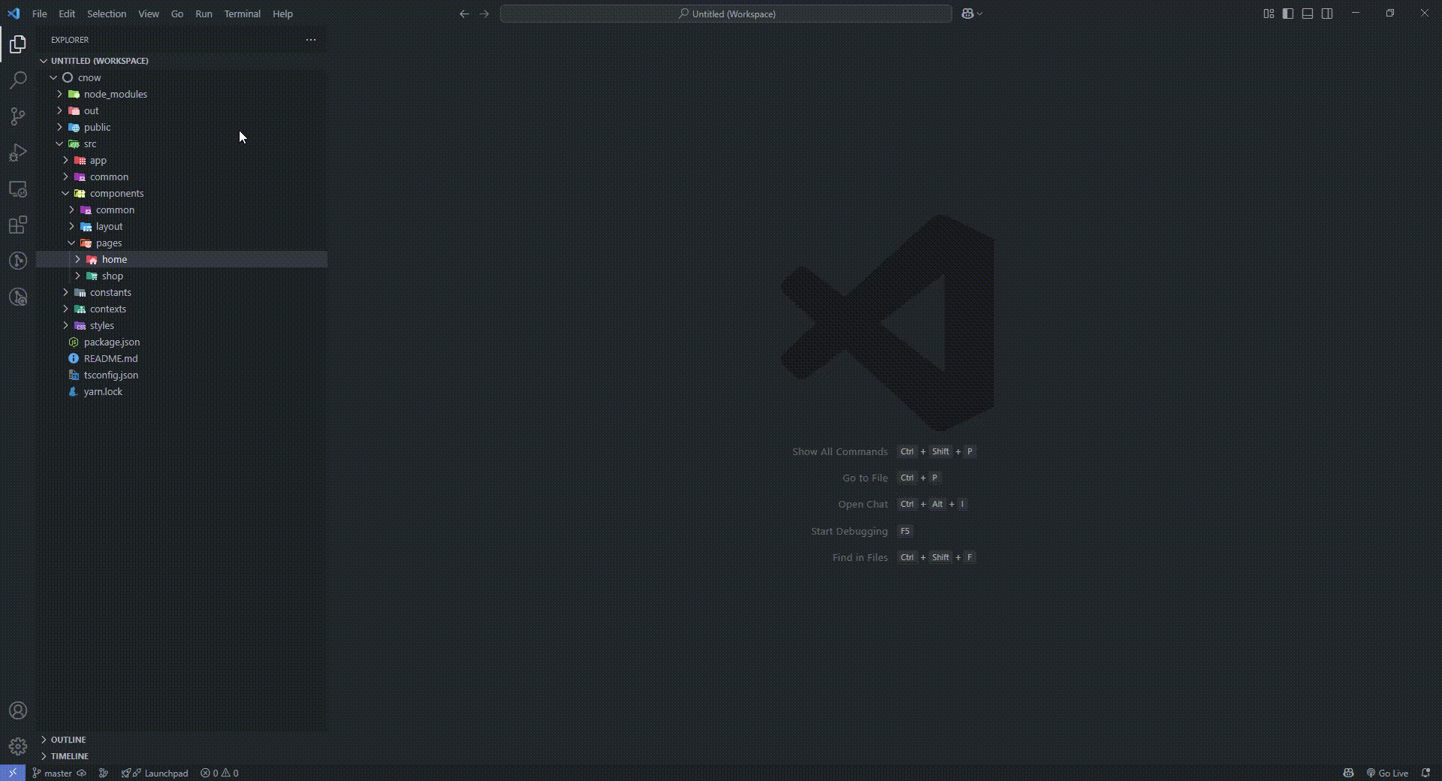Open the Run and Debug view
The image size is (1442, 781).
pyautogui.click(x=18, y=152)
